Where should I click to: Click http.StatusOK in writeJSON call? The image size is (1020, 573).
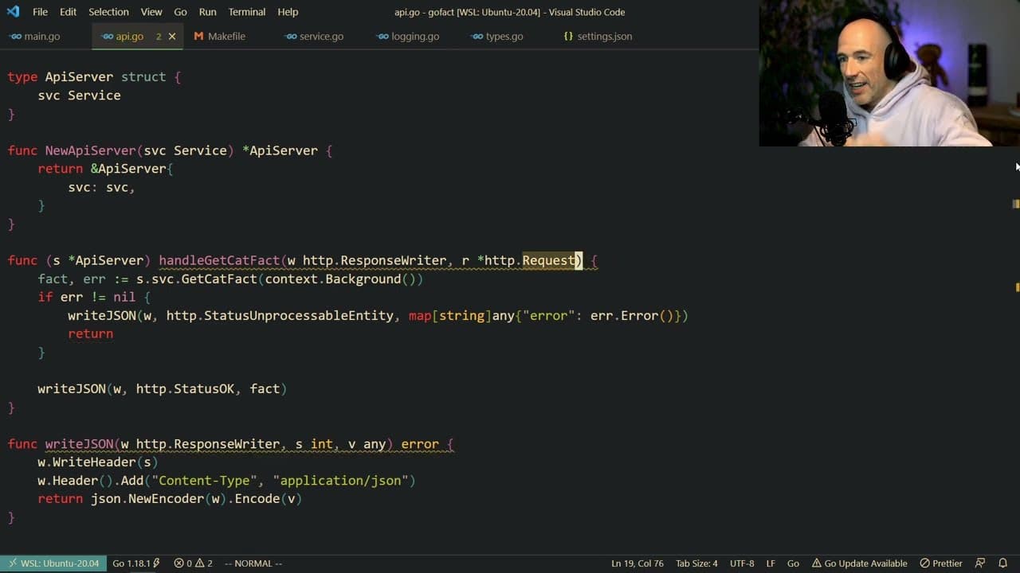click(185, 388)
